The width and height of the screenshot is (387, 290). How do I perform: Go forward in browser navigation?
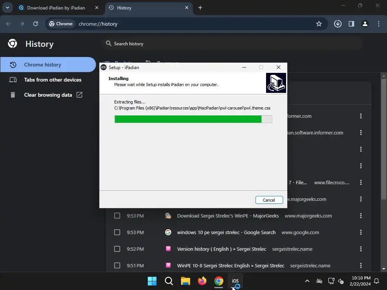(x=22, y=24)
